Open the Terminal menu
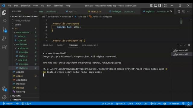The width and height of the screenshot is (193, 108). (x=58, y=6)
